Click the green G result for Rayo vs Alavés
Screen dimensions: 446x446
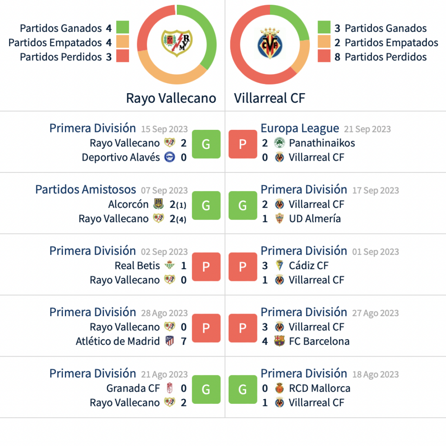click(206, 144)
